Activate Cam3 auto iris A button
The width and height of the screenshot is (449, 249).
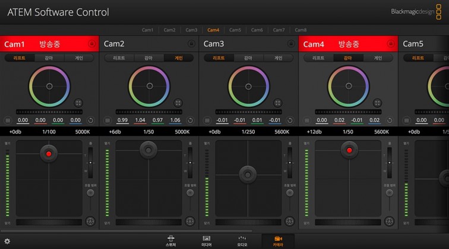289,221
